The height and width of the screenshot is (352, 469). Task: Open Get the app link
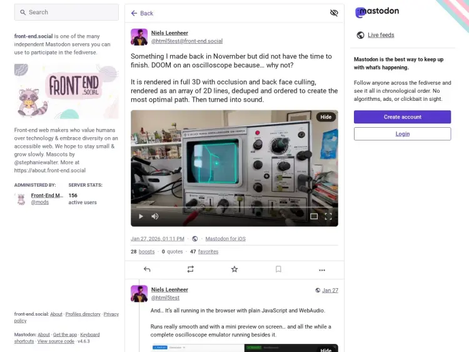[x=65, y=334]
